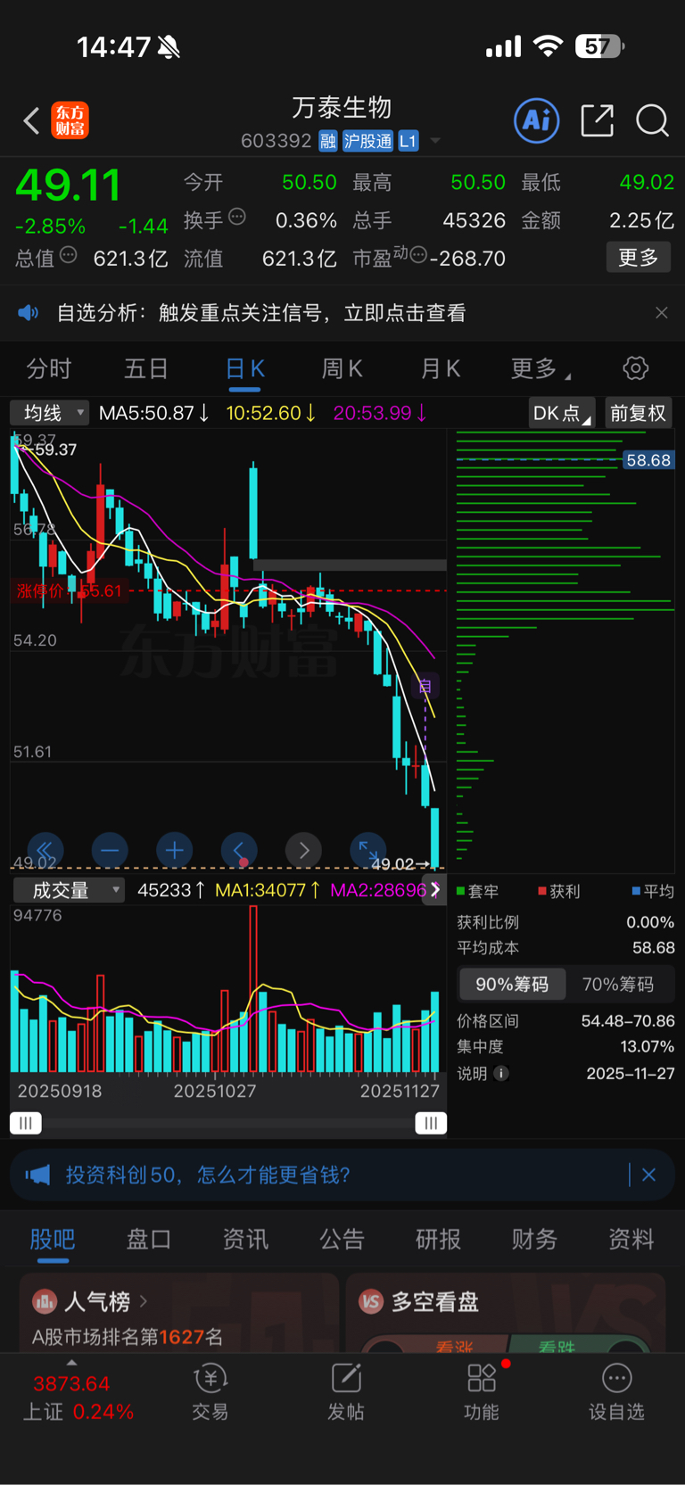Switch to 资讯 tab
The height and width of the screenshot is (1485, 685).
tap(245, 1239)
